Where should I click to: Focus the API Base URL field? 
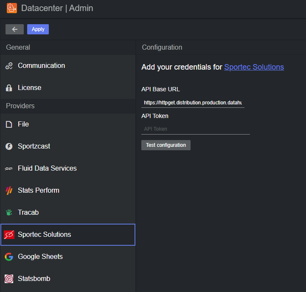point(193,103)
